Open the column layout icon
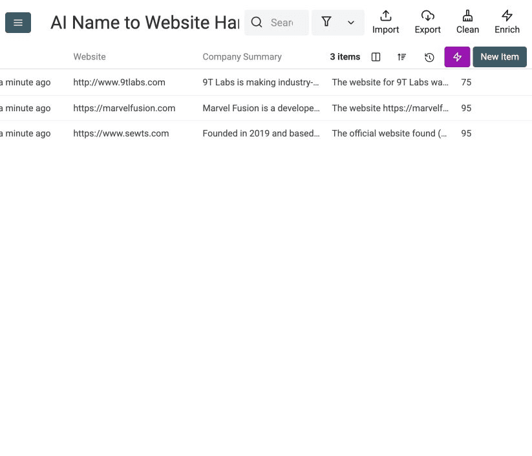The height and width of the screenshot is (456, 532). pos(376,57)
